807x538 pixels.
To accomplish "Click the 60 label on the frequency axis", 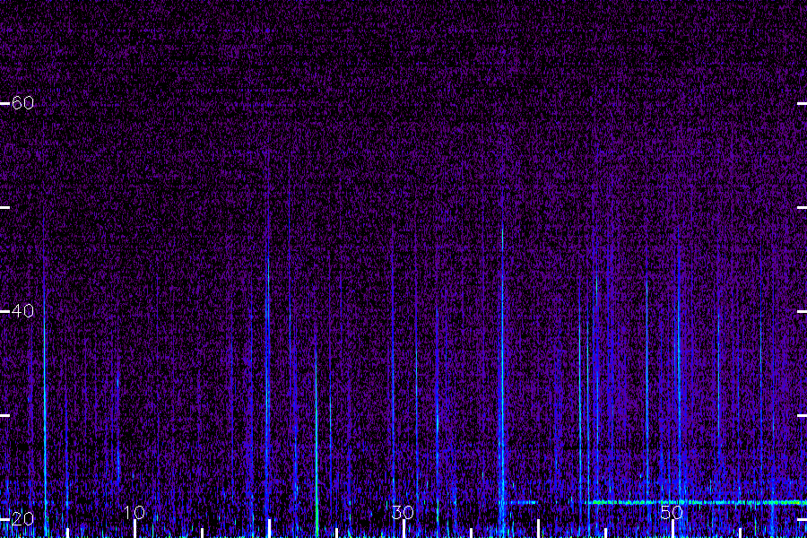I will tap(22, 103).
